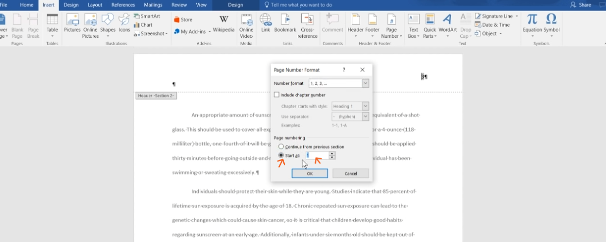Open the Screenshot menu

(151, 33)
